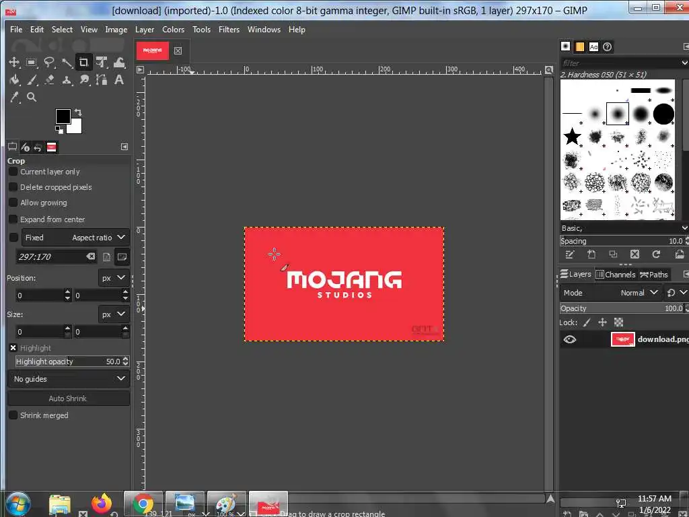Choose the star-shaped brush
This screenshot has width=689, height=517.
coord(572,136)
